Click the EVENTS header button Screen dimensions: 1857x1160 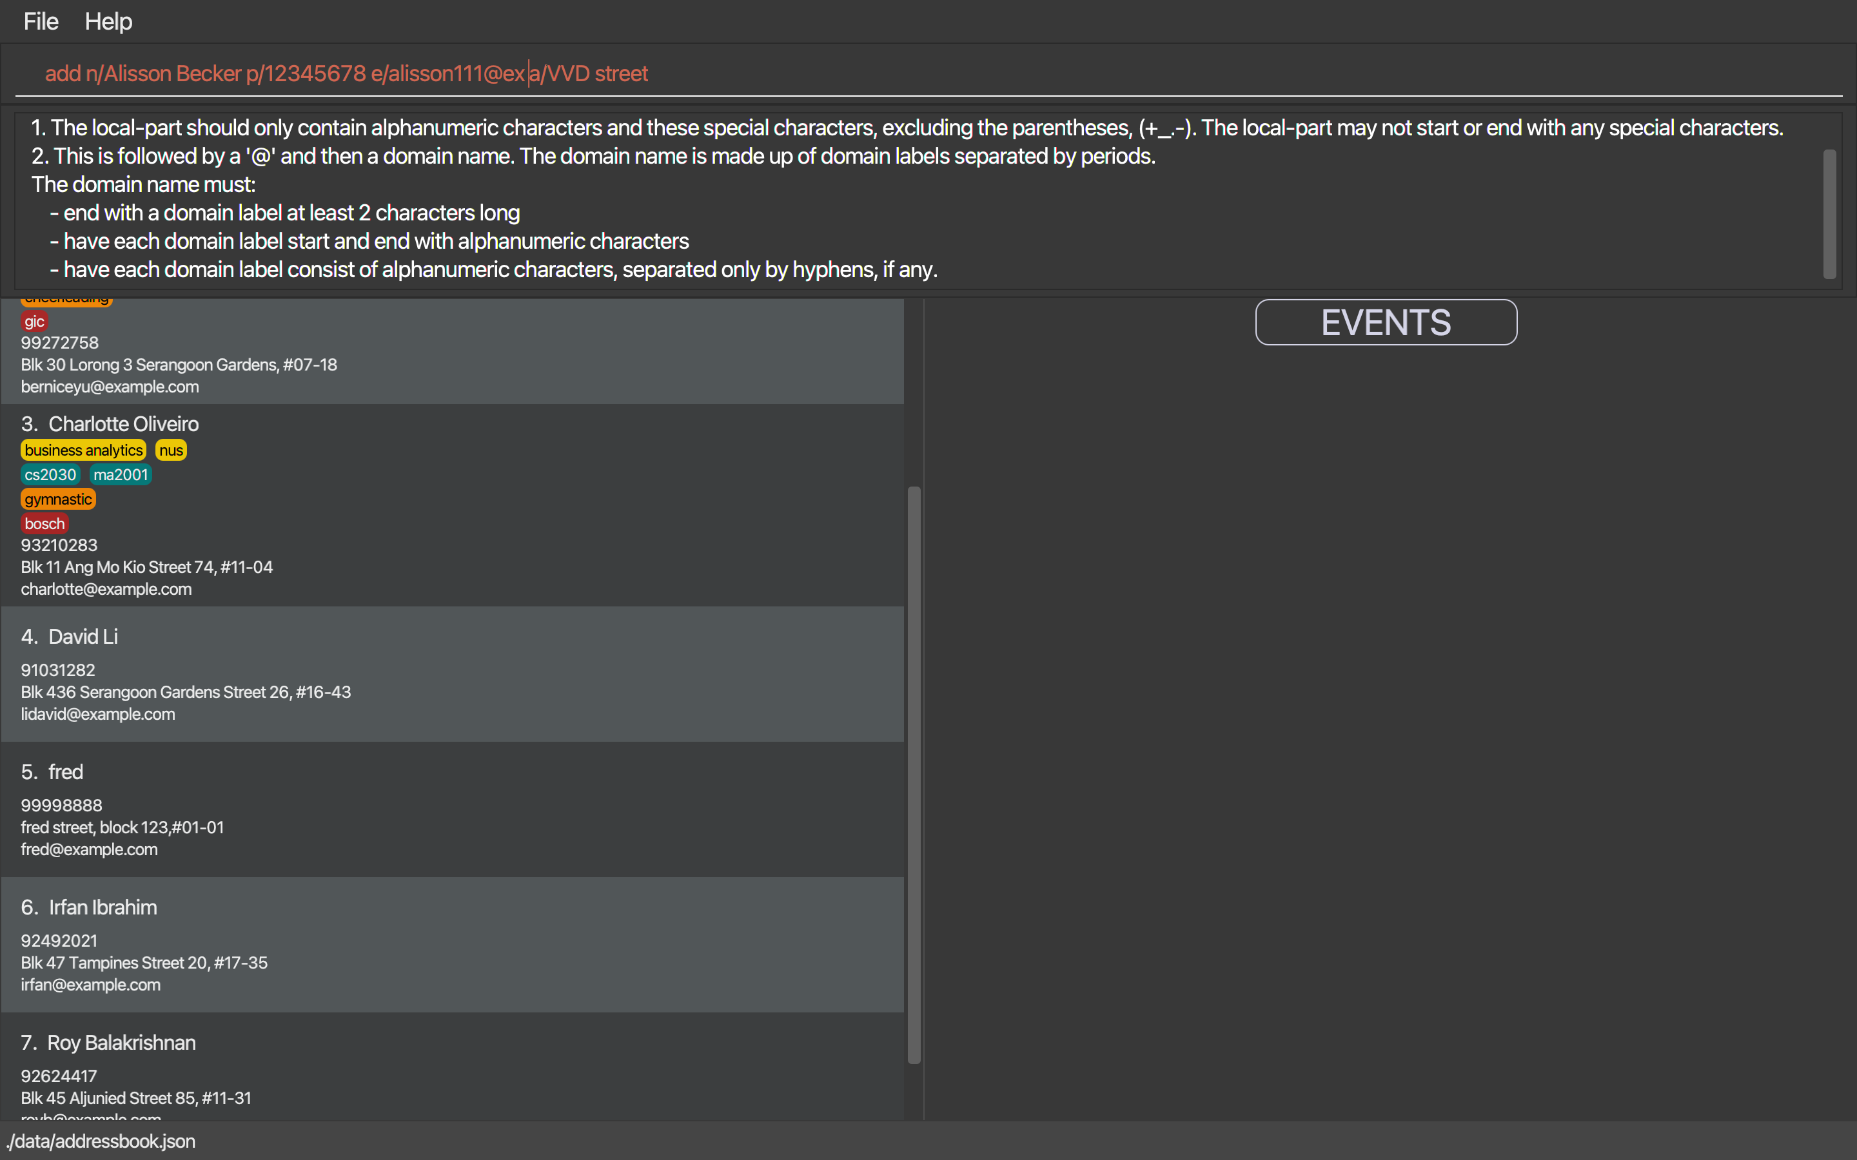pyautogui.click(x=1385, y=322)
